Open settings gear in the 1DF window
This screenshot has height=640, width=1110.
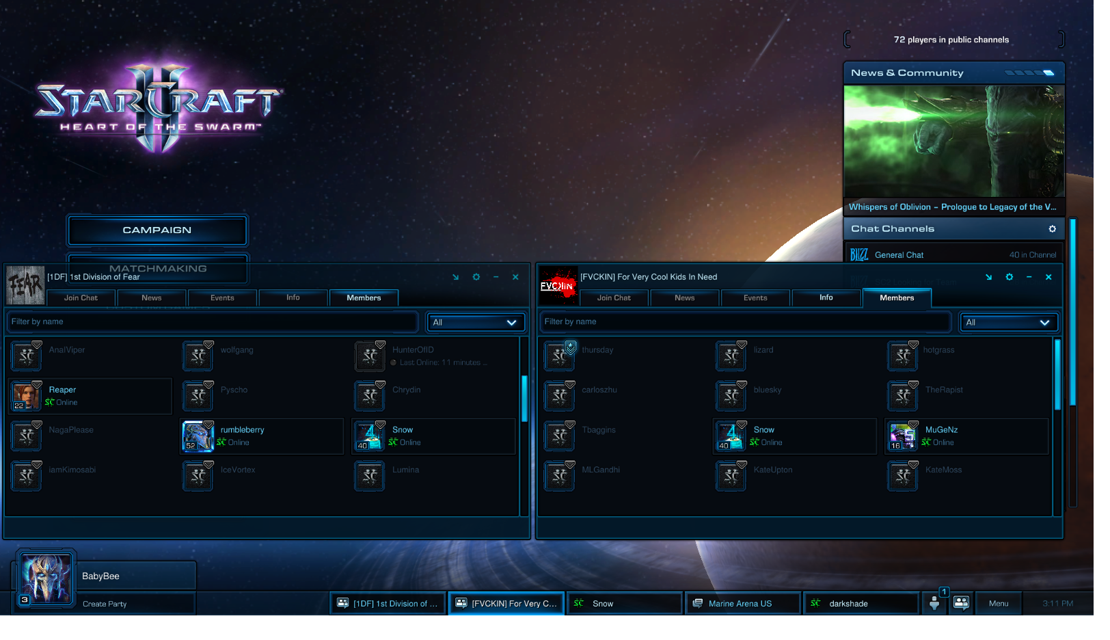(476, 277)
